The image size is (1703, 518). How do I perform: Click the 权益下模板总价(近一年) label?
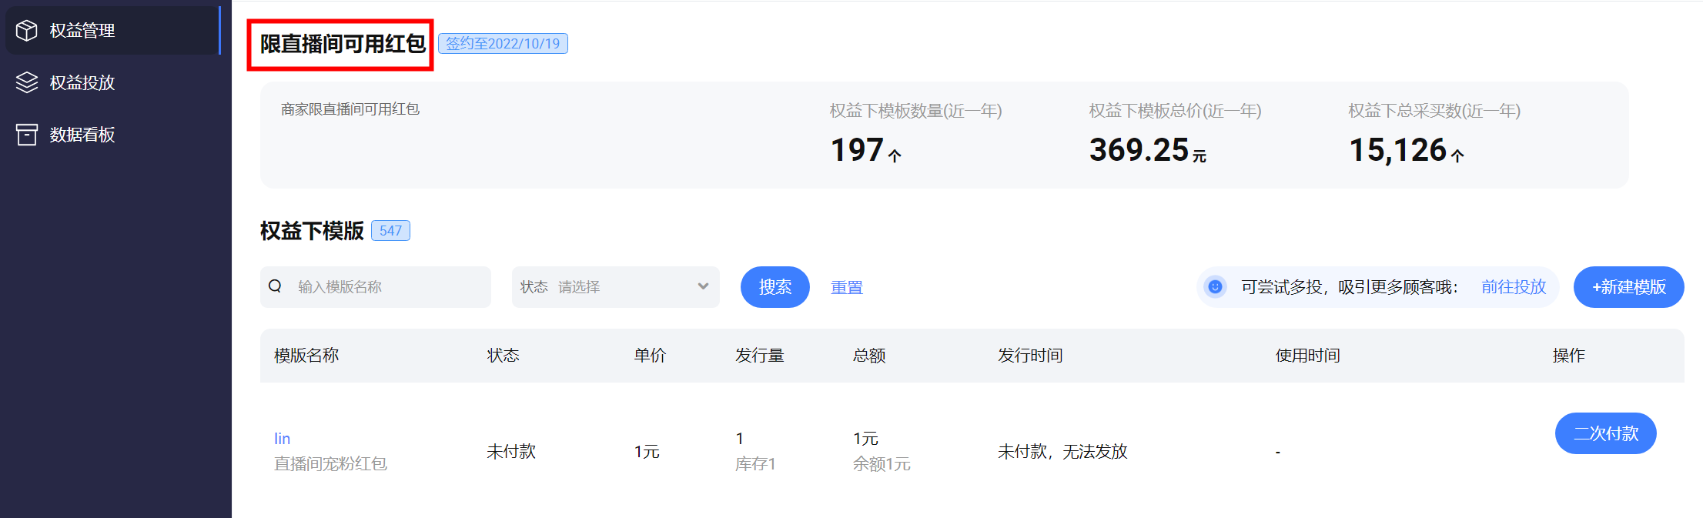pyautogui.click(x=1176, y=111)
